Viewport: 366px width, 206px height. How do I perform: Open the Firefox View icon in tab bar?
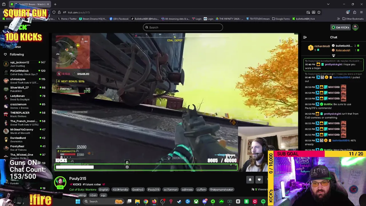pos(4,4)
